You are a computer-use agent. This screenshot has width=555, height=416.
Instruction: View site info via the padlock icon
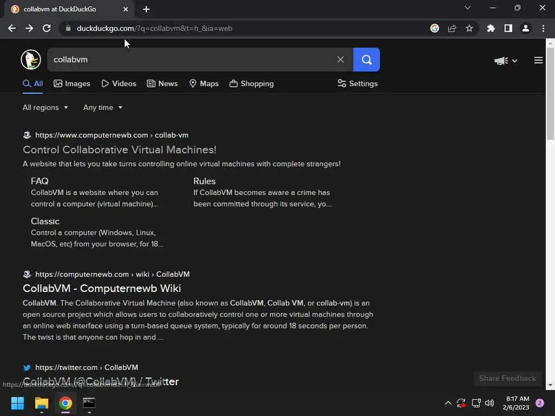pos(68,28)
